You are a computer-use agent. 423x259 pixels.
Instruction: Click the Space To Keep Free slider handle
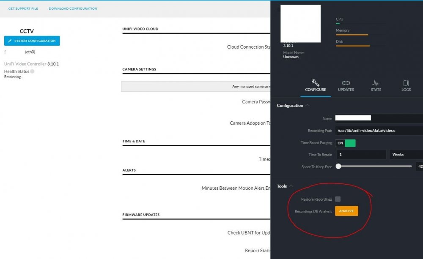[x=338, y=166]
